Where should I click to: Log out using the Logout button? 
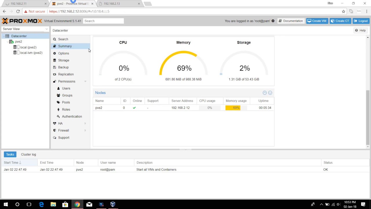point(361,21)
